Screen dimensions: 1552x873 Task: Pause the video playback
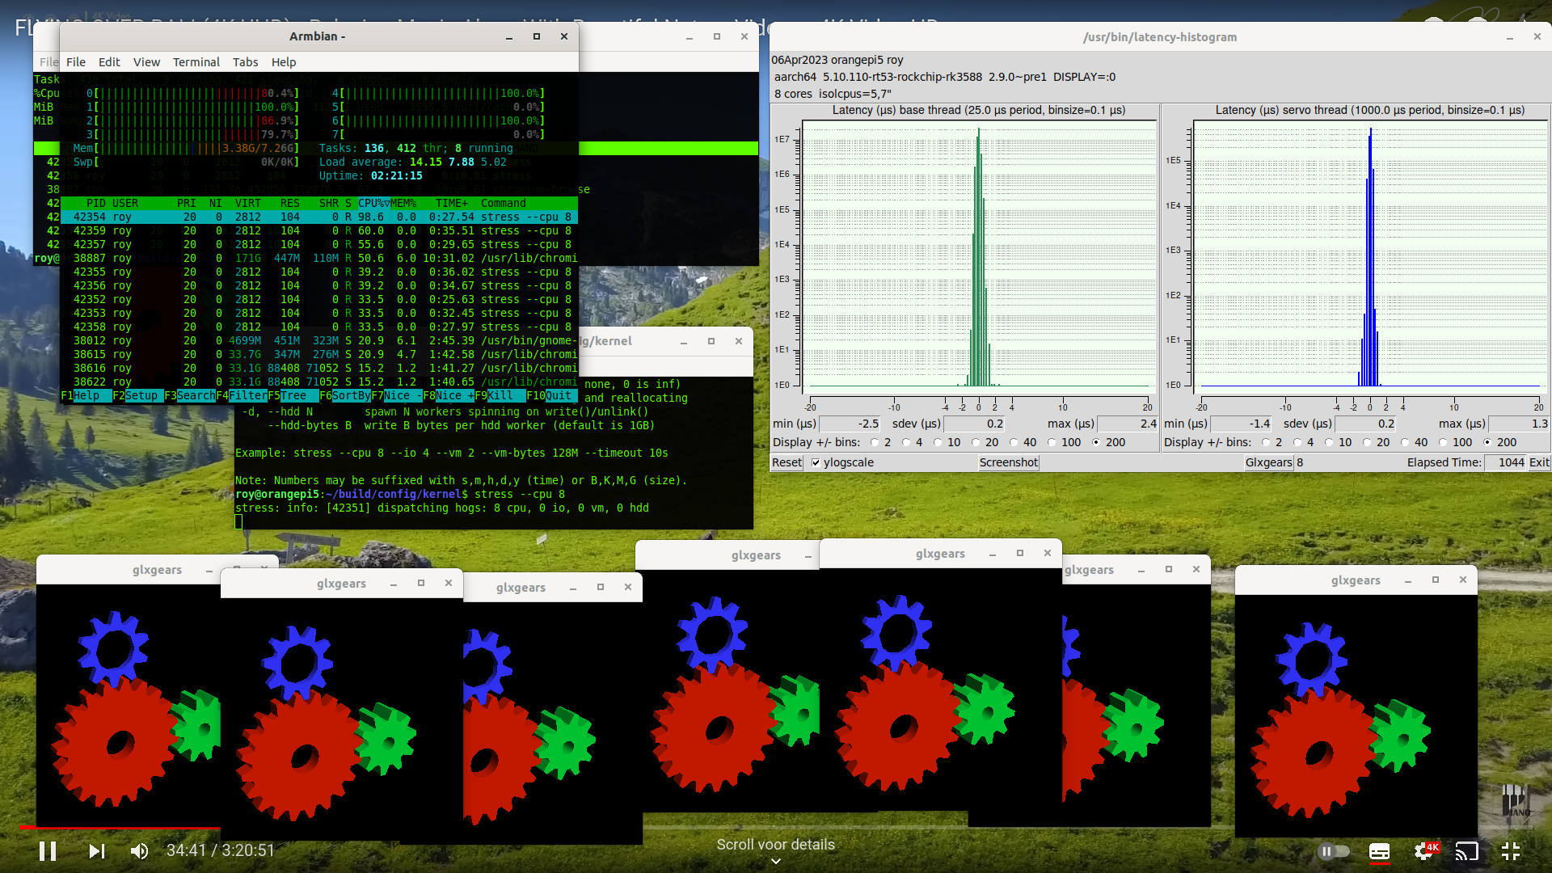point(48,851)
